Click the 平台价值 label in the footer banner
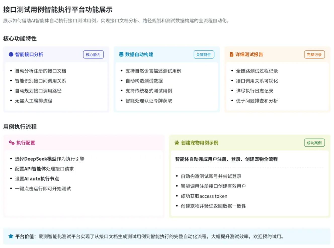Viewport: 334px width, 248px height. tap(25, 236)
